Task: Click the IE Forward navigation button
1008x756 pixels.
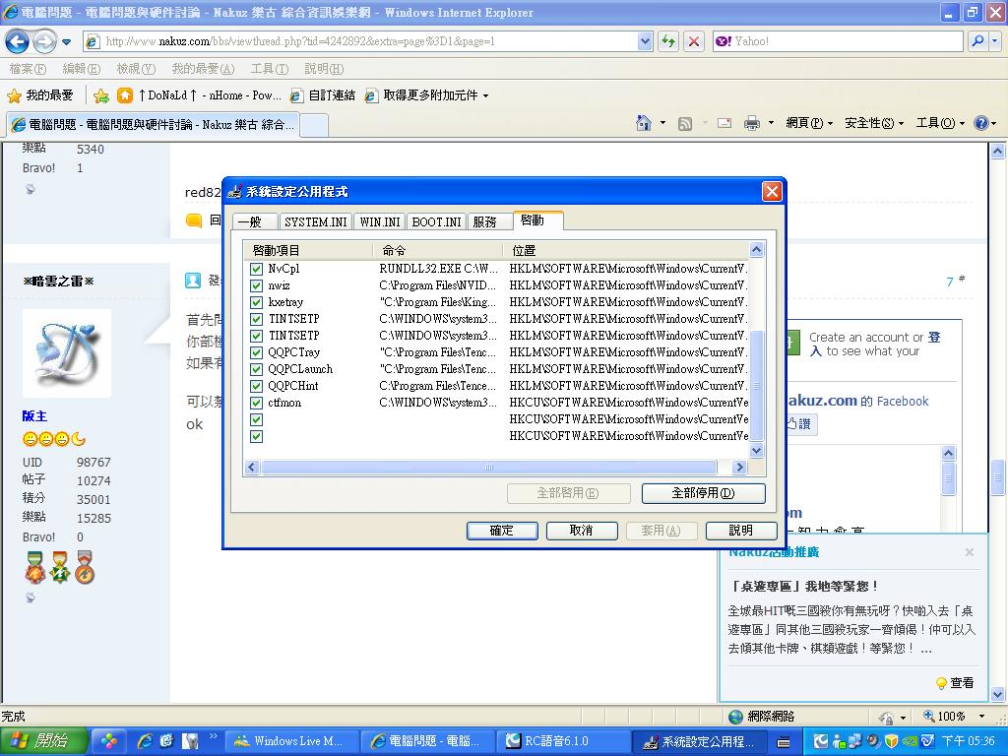Action: pyautogui.click(x=43, y=41)
